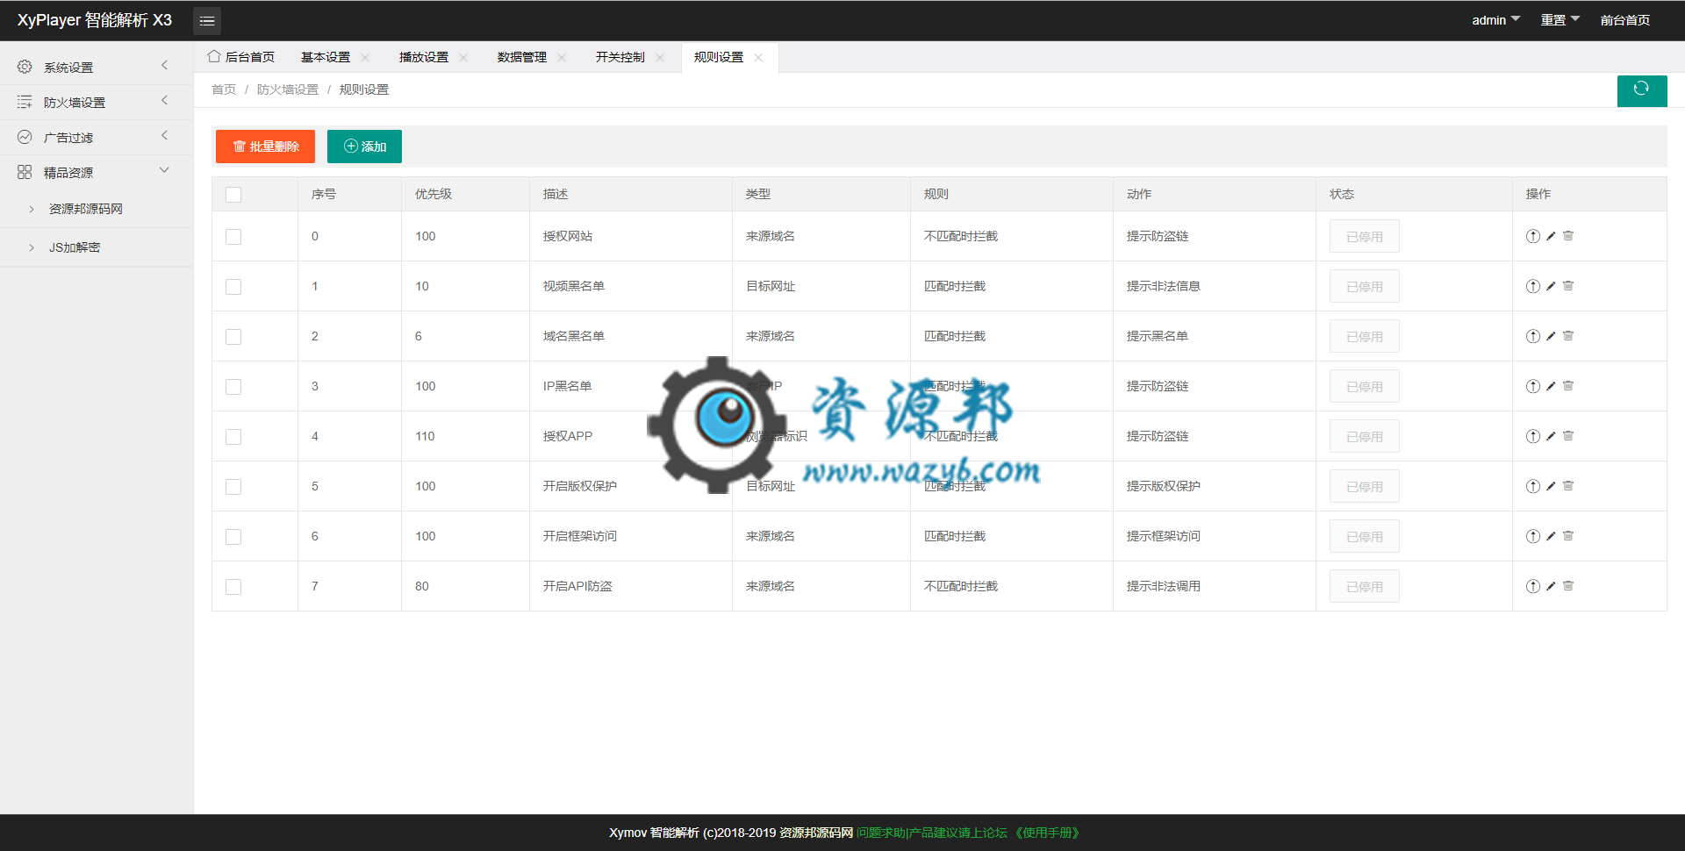Expand the 广告过滤 sidebar menu

97,137
